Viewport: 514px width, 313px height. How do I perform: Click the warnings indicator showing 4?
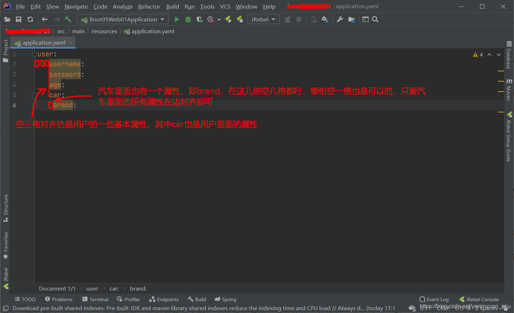478,55
